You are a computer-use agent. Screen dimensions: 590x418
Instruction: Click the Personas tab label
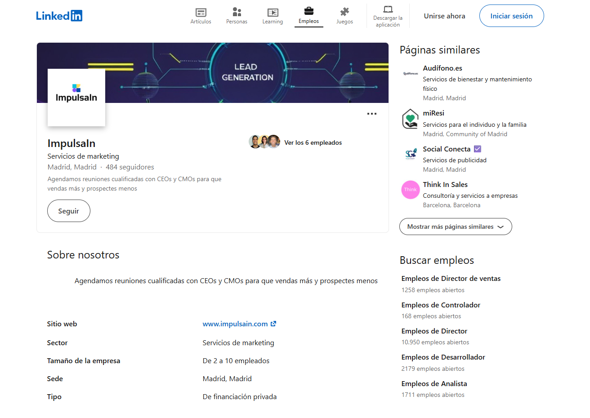[x=237, y=22]
